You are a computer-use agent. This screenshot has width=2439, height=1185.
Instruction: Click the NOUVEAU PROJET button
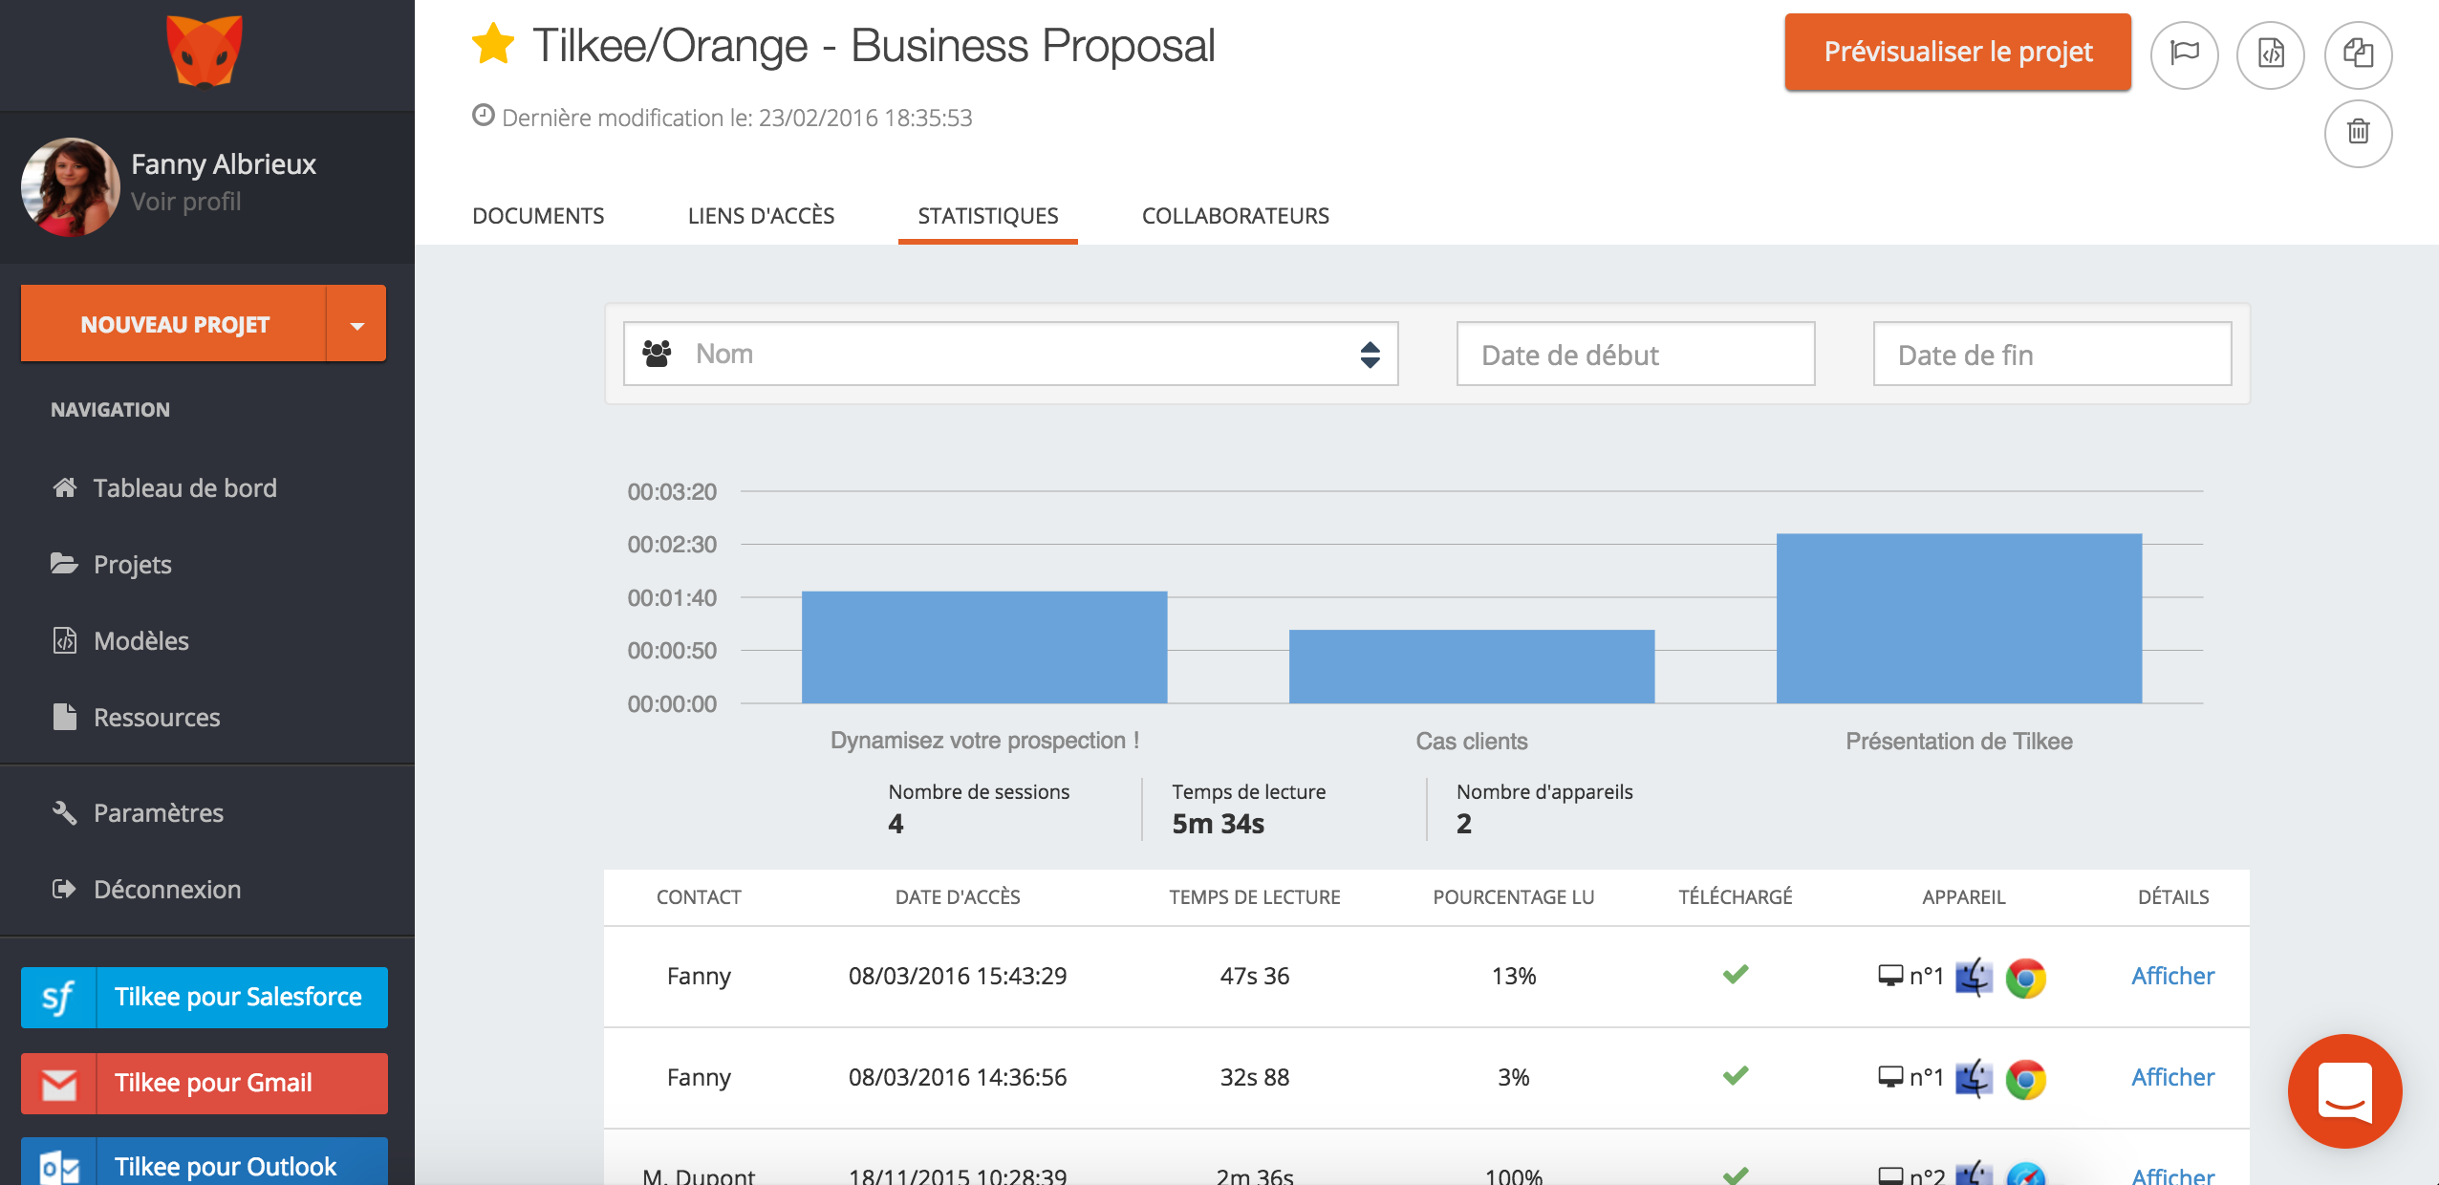point(174,324)
